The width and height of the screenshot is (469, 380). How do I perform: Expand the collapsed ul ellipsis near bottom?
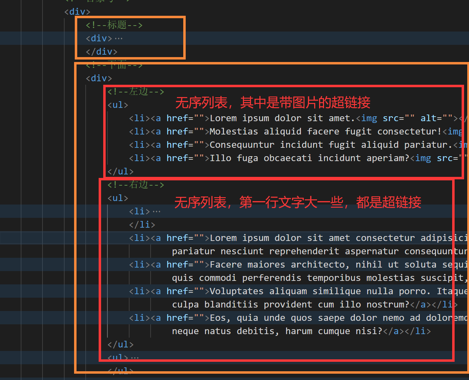pyautogui.click(x=135, y=358)
